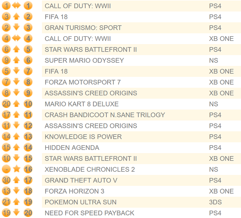This screenshot has height=218, width=241.
Task: Click the FIFA 18 title in rank 7 row
Action: coord(56,72)
